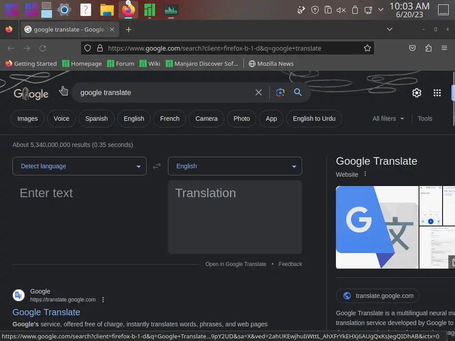The height and width of the screenshot is (341, 455).
Task: Select the English filter chip
Action: 134,119
